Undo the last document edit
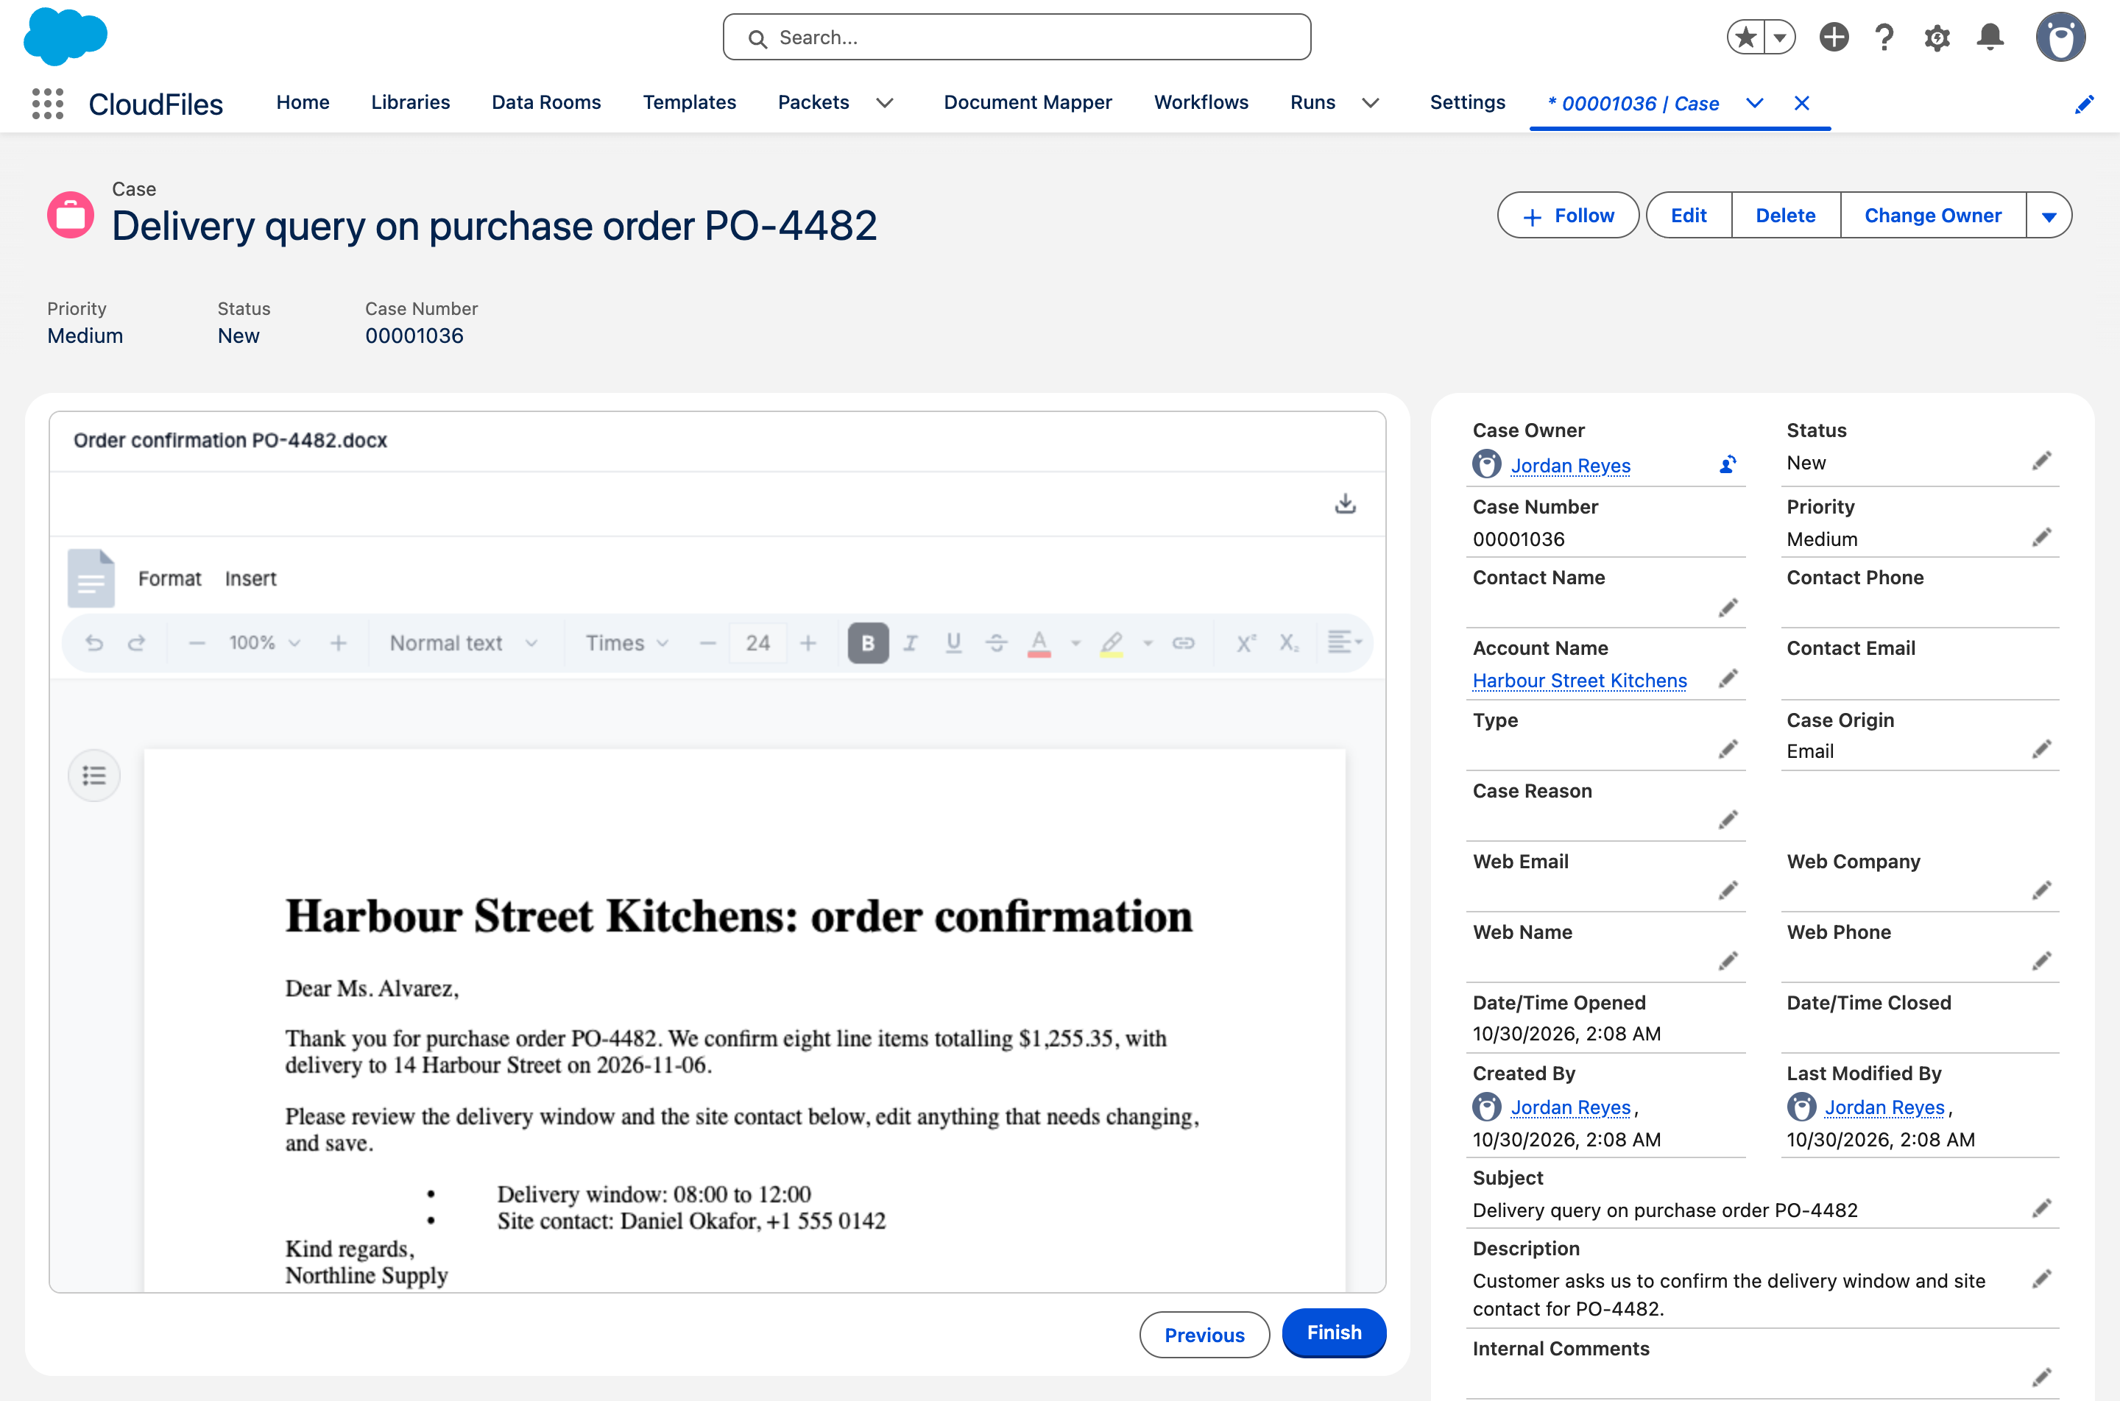The height and width of the screenshot is (1401, 2120). point(93,643)
